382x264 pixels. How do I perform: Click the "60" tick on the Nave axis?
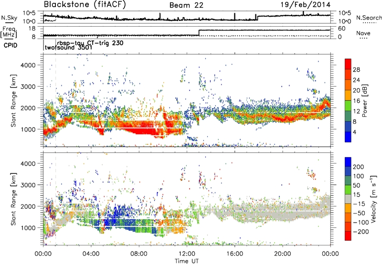[341, 29]
